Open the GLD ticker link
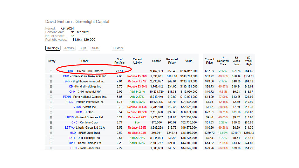The image size is (299, 168). point(73,133)
